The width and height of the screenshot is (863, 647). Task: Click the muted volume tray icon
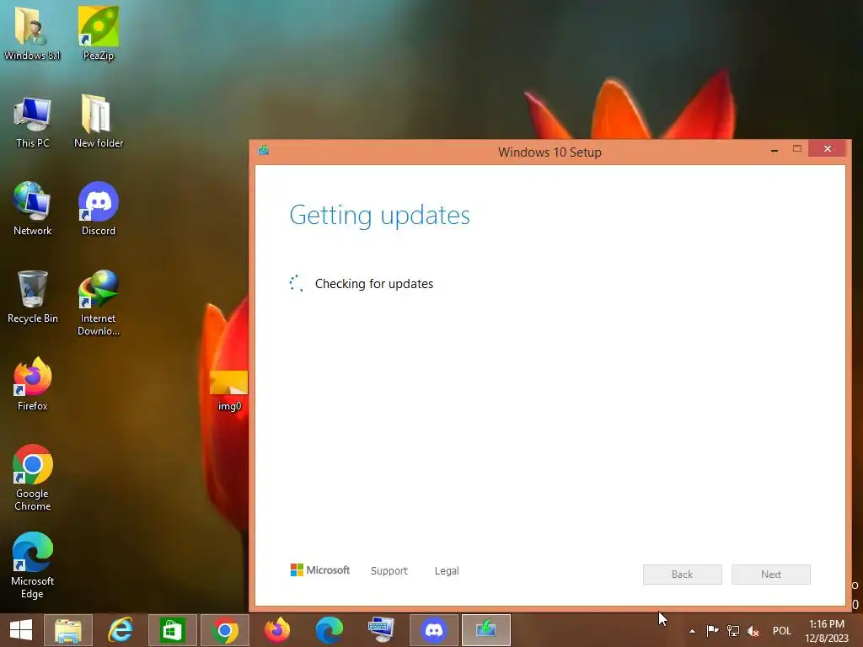coord(753,630)
